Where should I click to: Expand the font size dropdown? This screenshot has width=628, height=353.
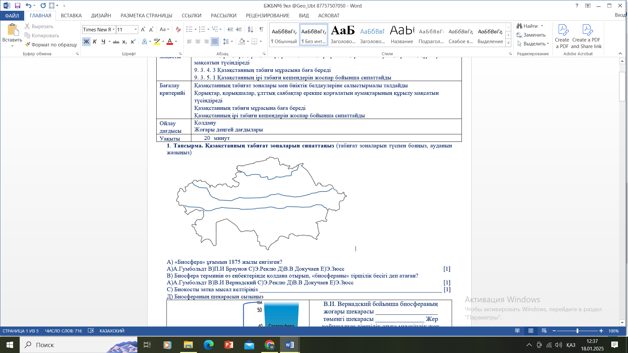click(135, 29)
